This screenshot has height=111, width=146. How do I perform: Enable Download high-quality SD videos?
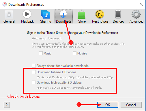coord(34,83)
